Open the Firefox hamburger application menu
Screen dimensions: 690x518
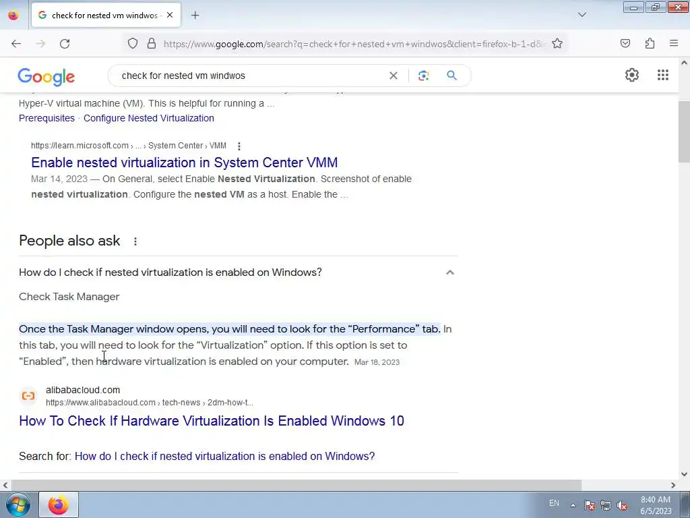674,44
